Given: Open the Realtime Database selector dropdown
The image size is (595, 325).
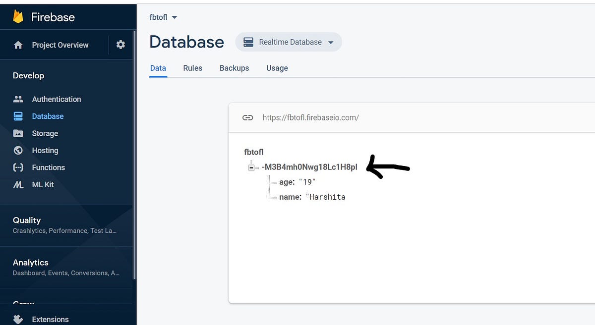Looking at the screenshot, I should (x=288, y=42).
